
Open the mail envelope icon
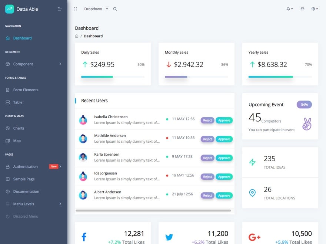tap(302, 9)
